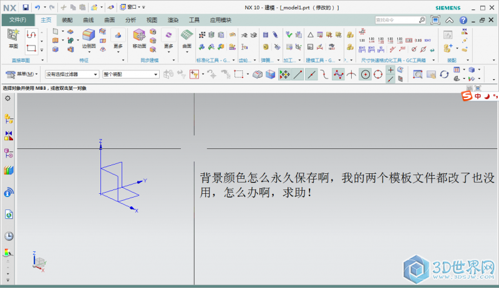Click the full screen icon beside search
The width and height of the screenshot is (499, 288).
pos(435,20)
